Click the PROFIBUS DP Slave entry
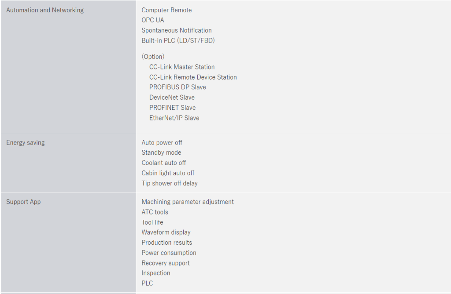 point(177,87)
